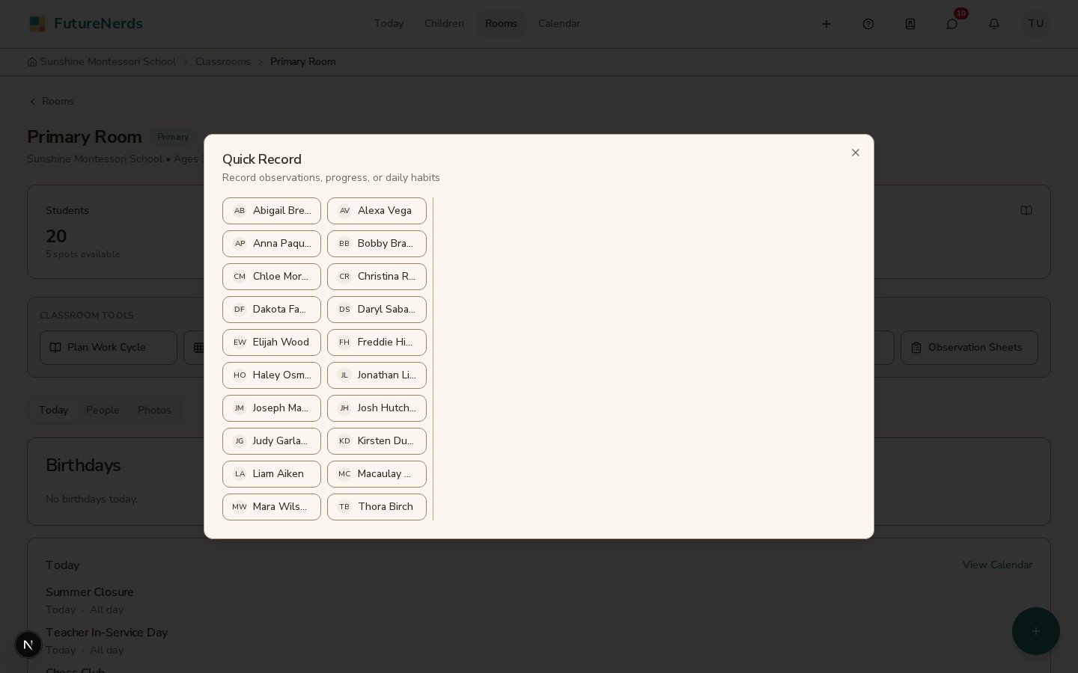Click the View Calendar link

[997, 565]
